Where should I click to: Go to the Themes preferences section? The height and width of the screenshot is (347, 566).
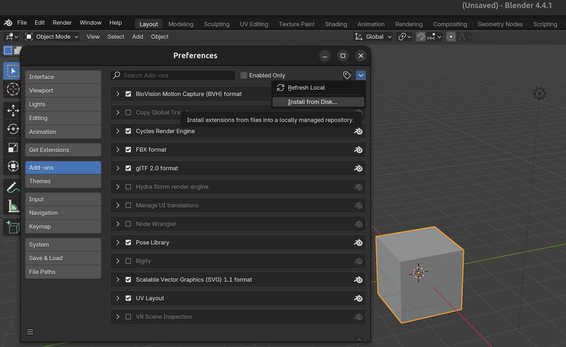point(63,181)
